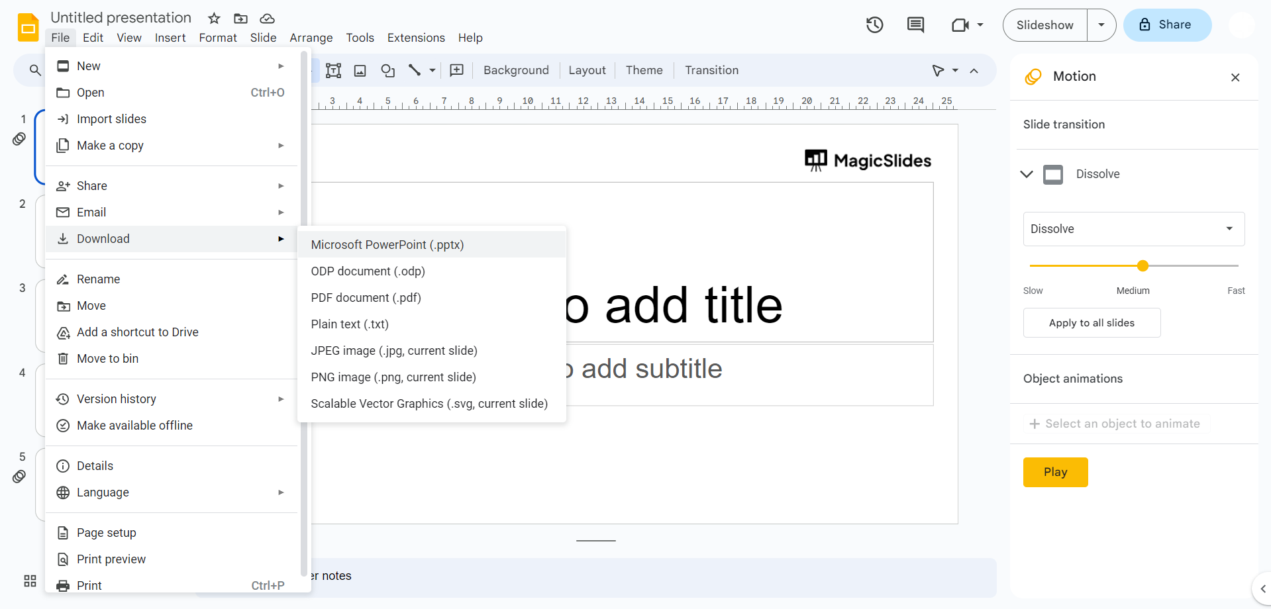This screenshot has height=609, width=1271.
Task: Click Make available offline menu entry
Action: 134,426
